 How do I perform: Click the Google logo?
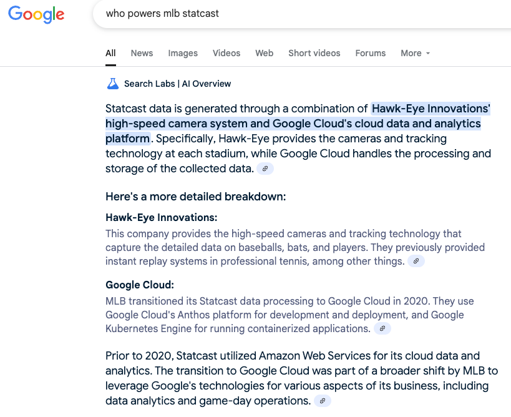pyautogui.click(x=36, y=14)
